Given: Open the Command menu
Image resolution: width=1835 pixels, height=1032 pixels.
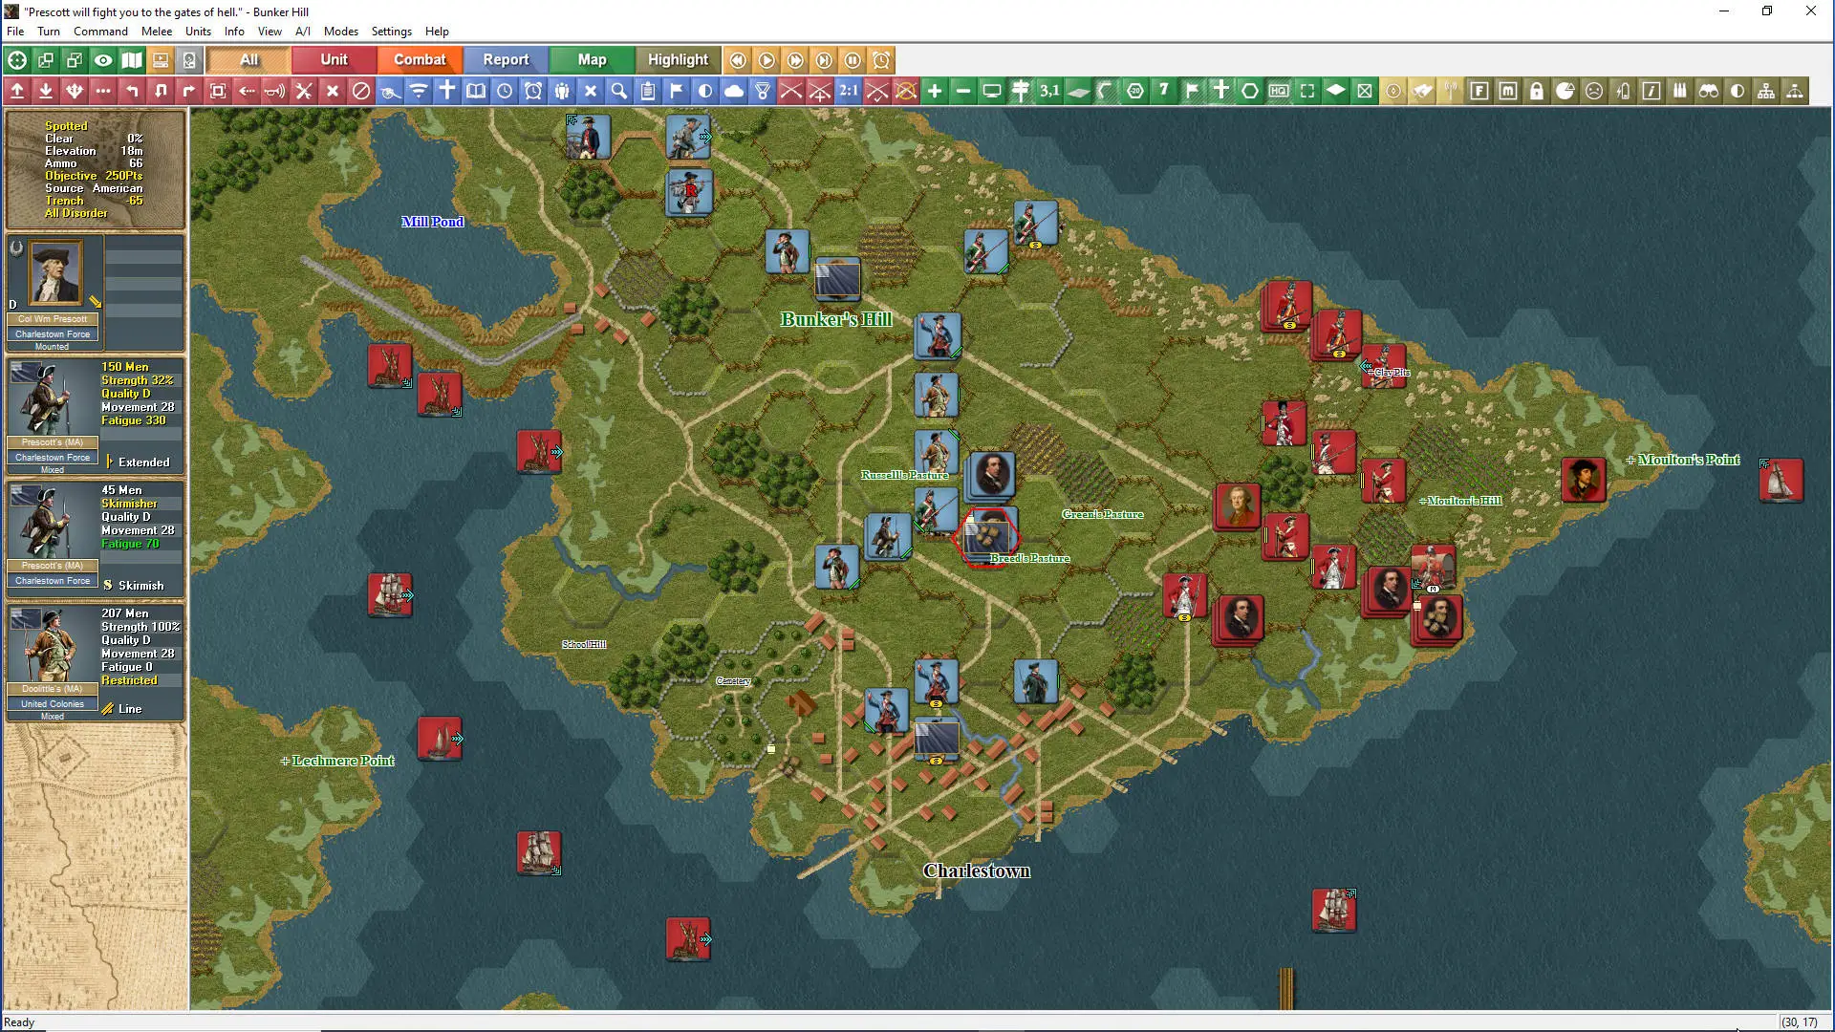Looking at the screenshot, I should click(100, 32).
